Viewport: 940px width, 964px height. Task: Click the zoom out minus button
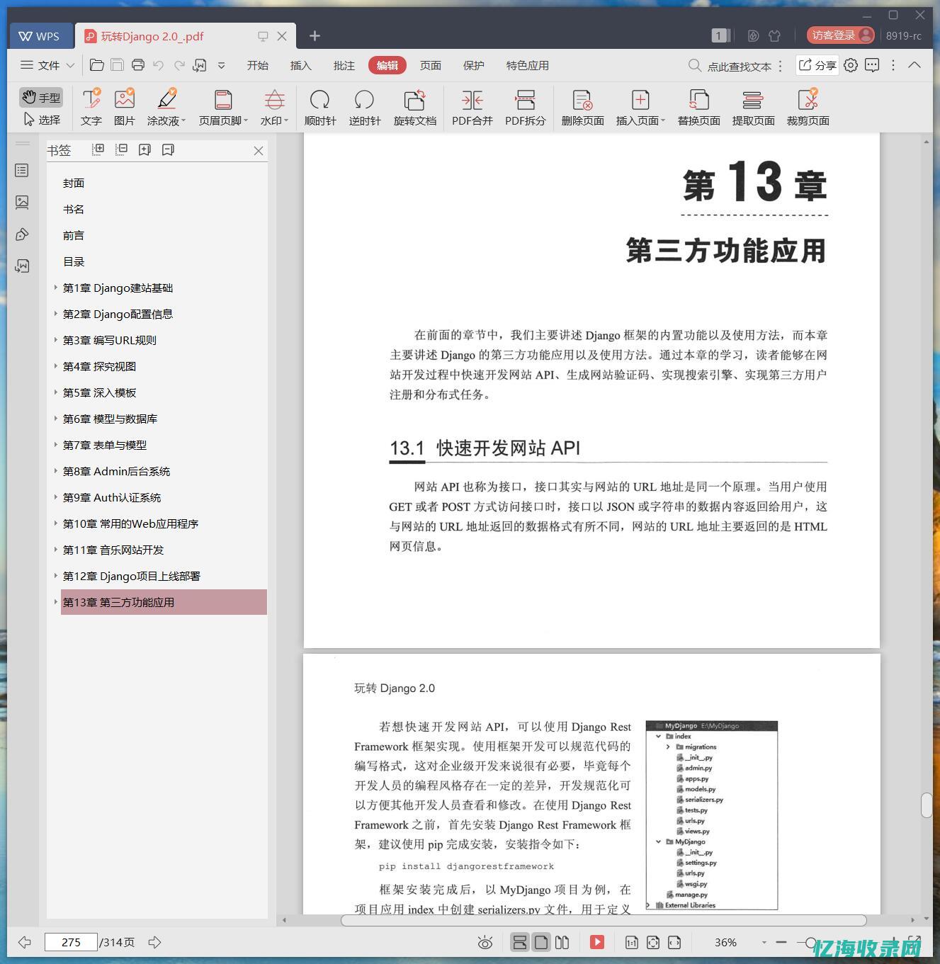[x=781, y=943]
